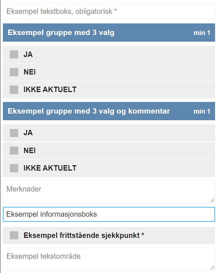Click the resize handle of Merknader textarea

point(212,200)
